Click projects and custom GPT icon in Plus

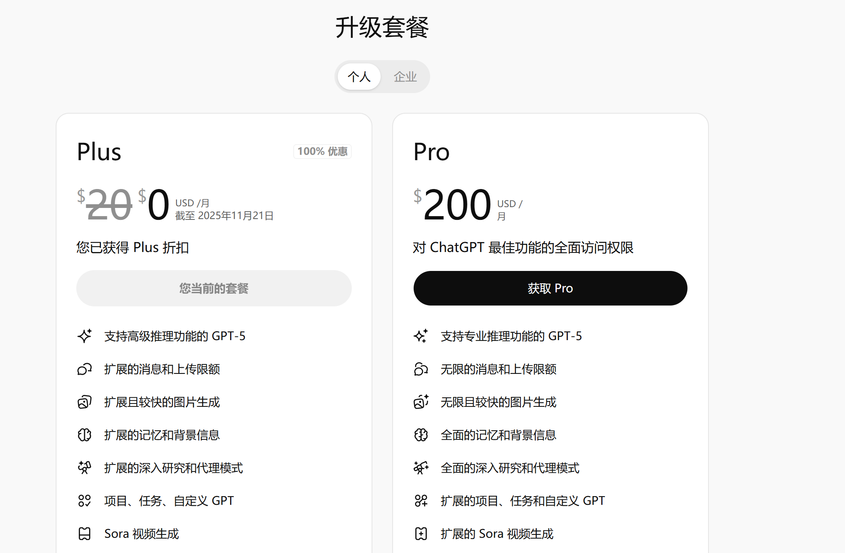coord(85,501)
